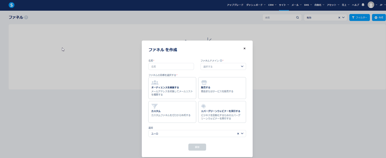Screen dimensions: 386x158
Task: Click the funnel icon on カスタム card
Action: coord(154,106)
